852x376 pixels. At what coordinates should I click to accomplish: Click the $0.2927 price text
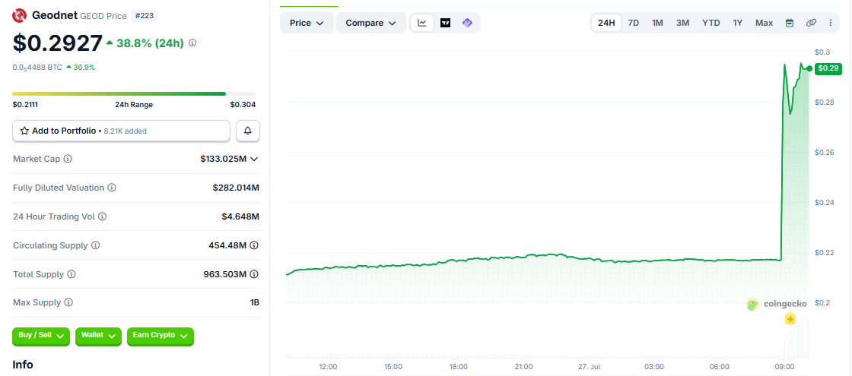[58, 43]
